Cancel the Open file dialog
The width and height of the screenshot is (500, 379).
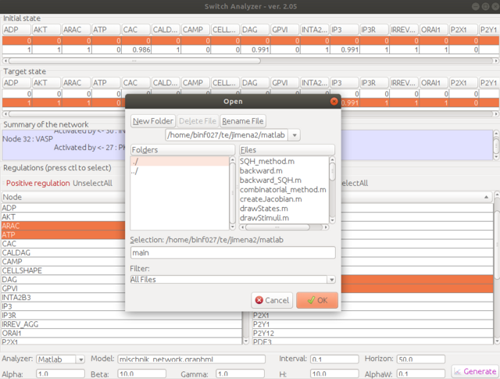coord(271,299)
